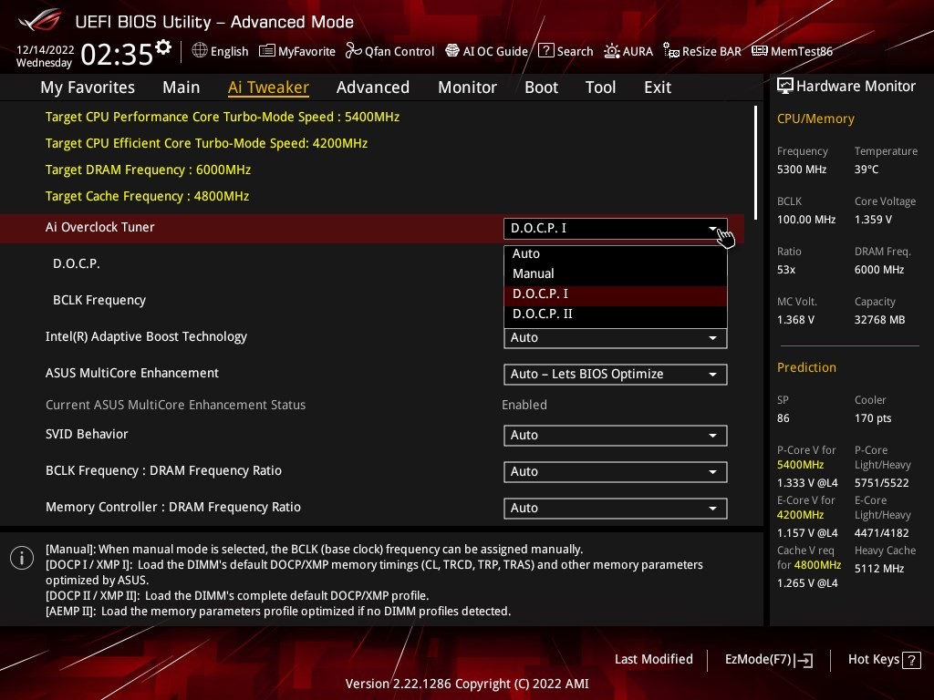
Task: Open the Search function
Action: (x=566, y=51)
